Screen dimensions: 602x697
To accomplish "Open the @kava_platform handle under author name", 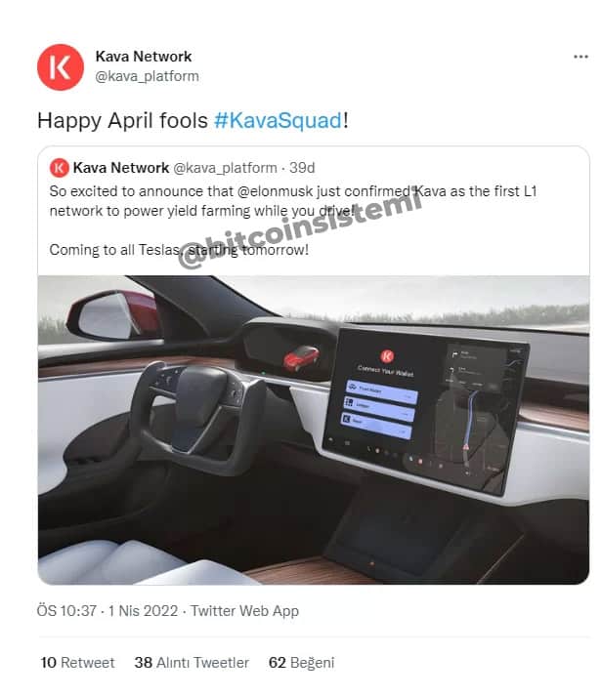I will 148,76.
